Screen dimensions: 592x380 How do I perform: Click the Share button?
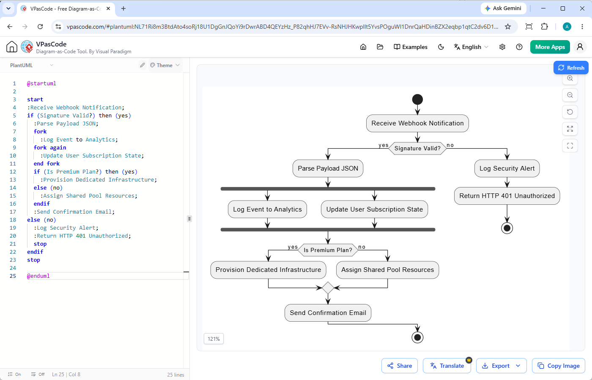pyautogui.click(x=400, y=366)
